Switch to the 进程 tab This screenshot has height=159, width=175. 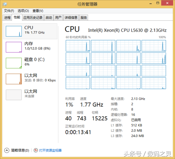coord(7,17)
